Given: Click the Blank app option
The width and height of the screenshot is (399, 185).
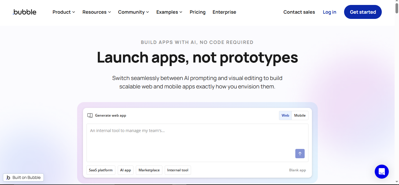Looking at the screenshot, I should [297, 170].
